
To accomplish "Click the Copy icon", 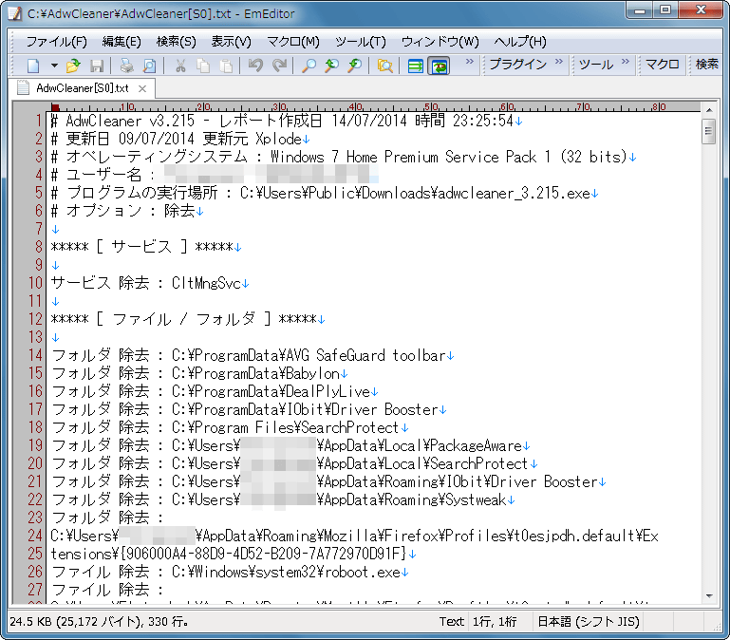I will [x=203, y=66].
